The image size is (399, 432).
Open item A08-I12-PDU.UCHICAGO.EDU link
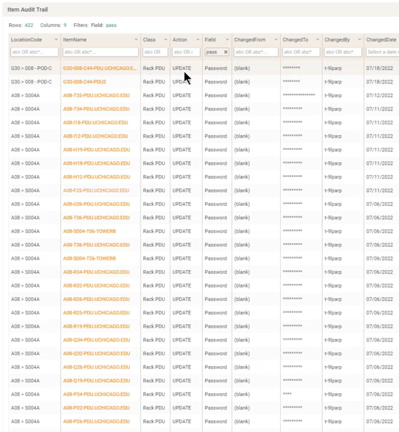pos(96,136)
